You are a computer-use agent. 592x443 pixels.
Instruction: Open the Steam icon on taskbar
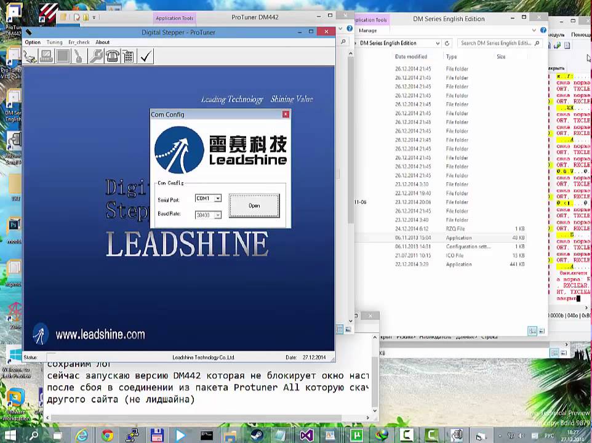click(x=257, y=436)
